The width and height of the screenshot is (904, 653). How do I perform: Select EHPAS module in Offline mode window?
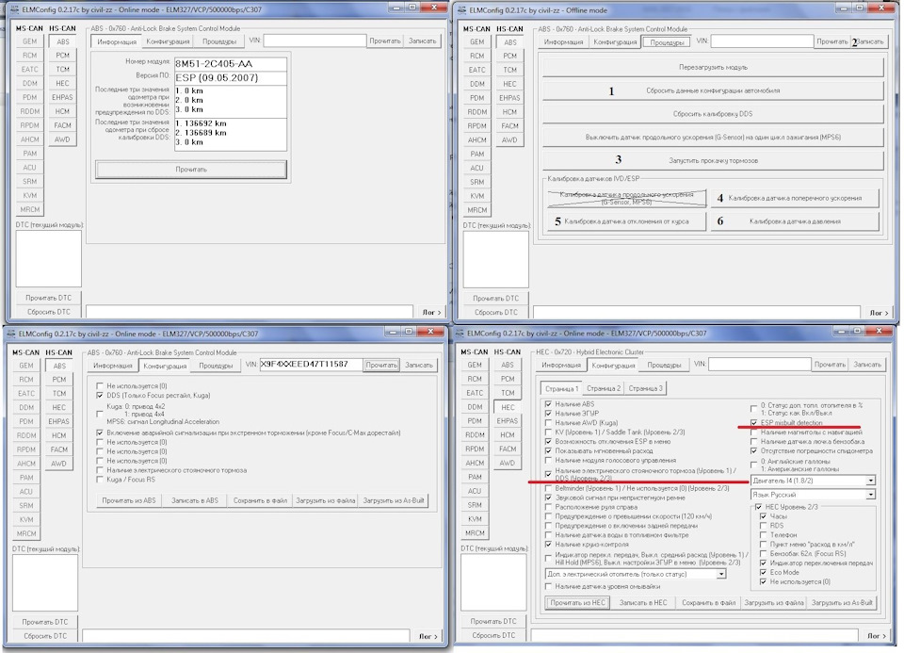click(509, 98)
